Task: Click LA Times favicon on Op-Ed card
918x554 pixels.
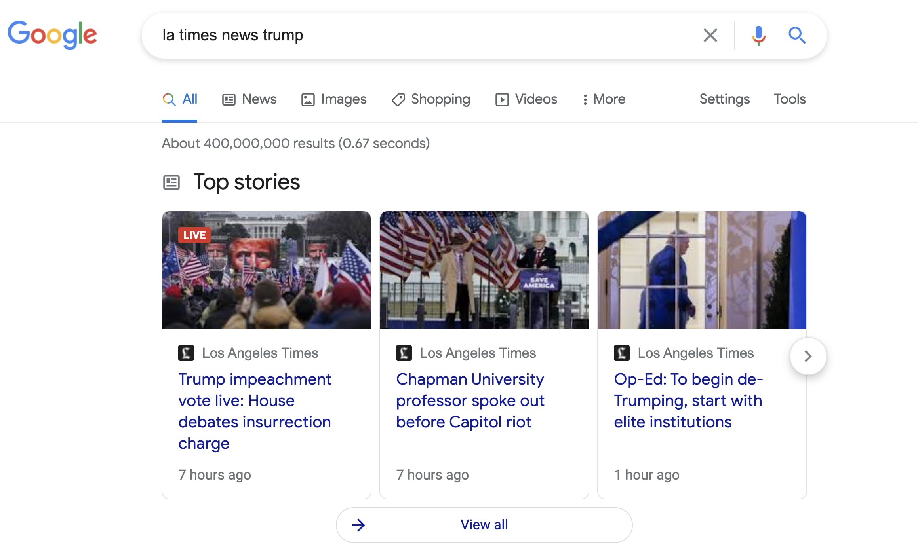Action: click(622, 353)
